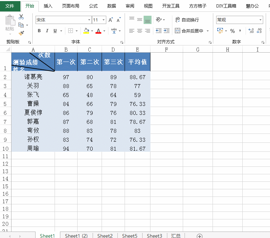
Task: Select header cell 第二次
Action: click(x=89, y=62)
